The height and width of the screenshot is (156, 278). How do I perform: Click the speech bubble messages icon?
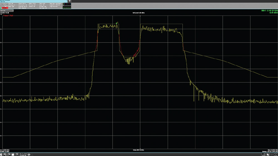(29, 154)
